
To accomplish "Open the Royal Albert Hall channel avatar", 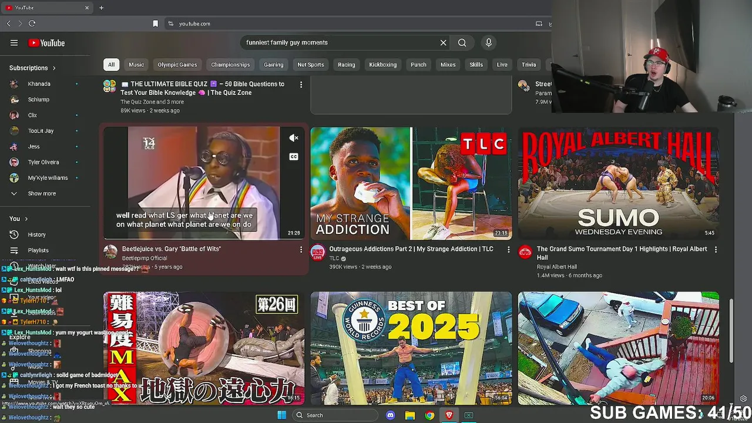I will point(525,253).
